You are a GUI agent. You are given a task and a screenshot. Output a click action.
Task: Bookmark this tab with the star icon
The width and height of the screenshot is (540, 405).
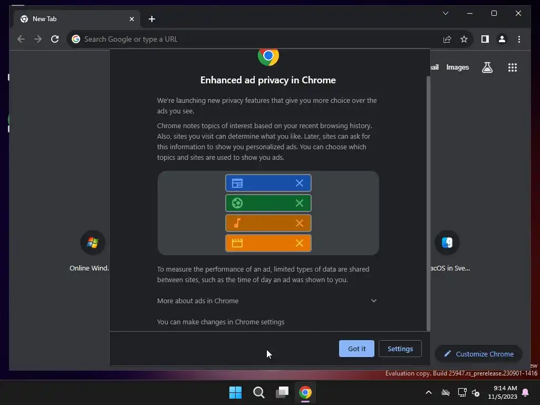(464, 39)
